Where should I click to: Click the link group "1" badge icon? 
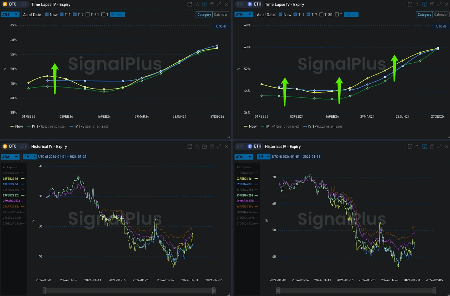[x=204, y=4]
